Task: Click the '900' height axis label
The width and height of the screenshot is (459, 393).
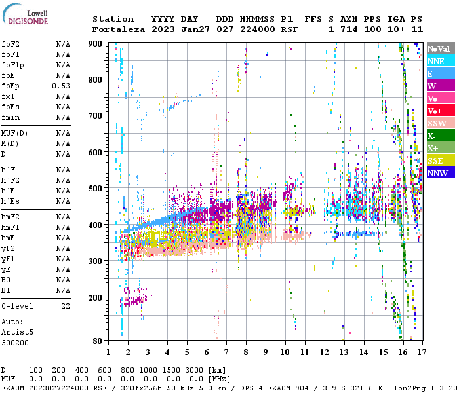Action: point(95,44)
